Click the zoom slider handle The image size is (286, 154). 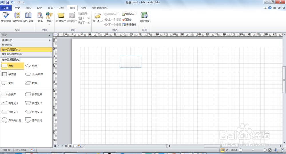[x=253, y=150]
